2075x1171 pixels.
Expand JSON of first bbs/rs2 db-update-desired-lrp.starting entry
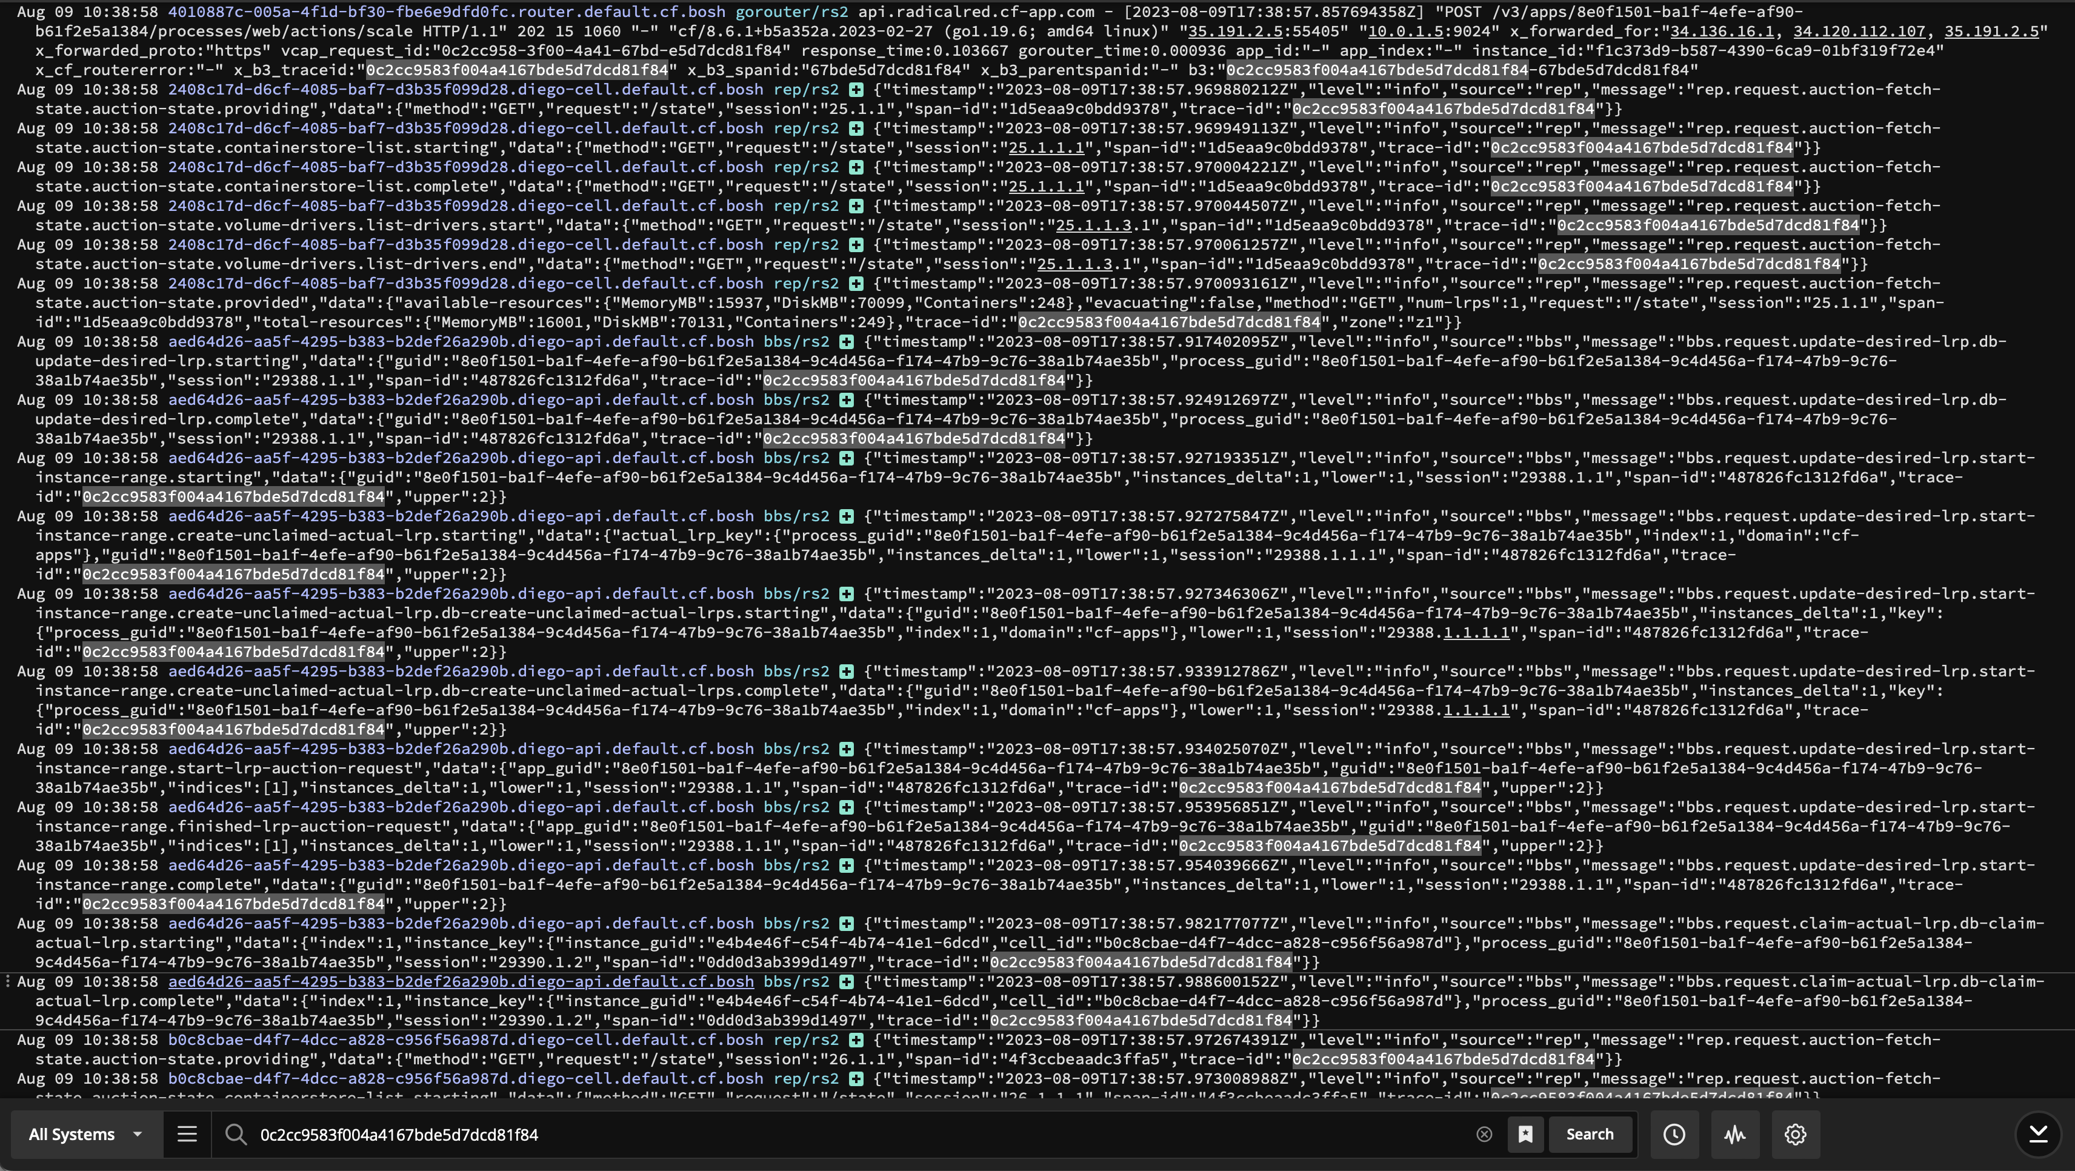(x=846, y=341)
